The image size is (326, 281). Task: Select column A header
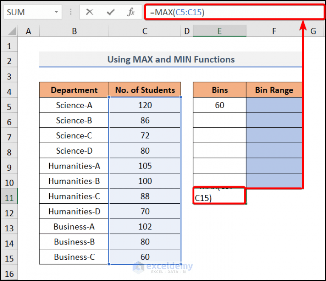coord(28,31)
